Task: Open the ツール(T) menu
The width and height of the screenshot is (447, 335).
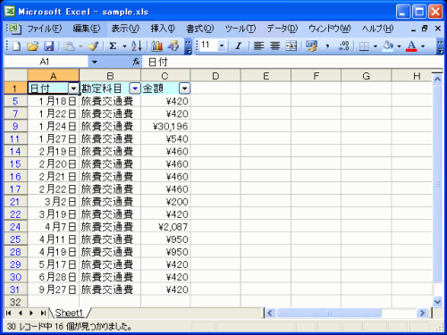Action: click(240, 29)
